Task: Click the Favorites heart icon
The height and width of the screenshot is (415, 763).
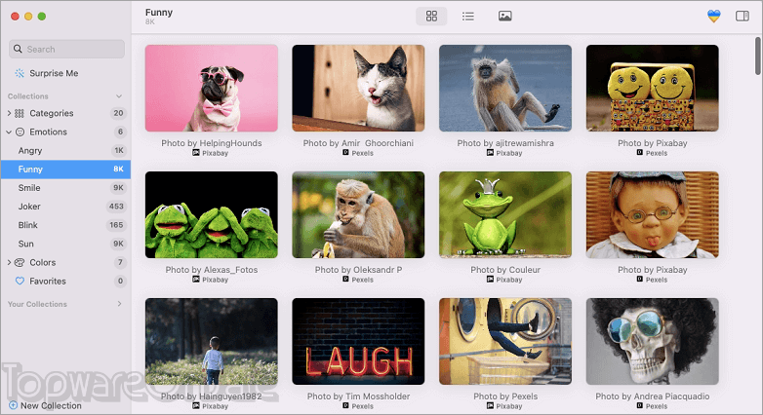Action: (x=20, y=281)
